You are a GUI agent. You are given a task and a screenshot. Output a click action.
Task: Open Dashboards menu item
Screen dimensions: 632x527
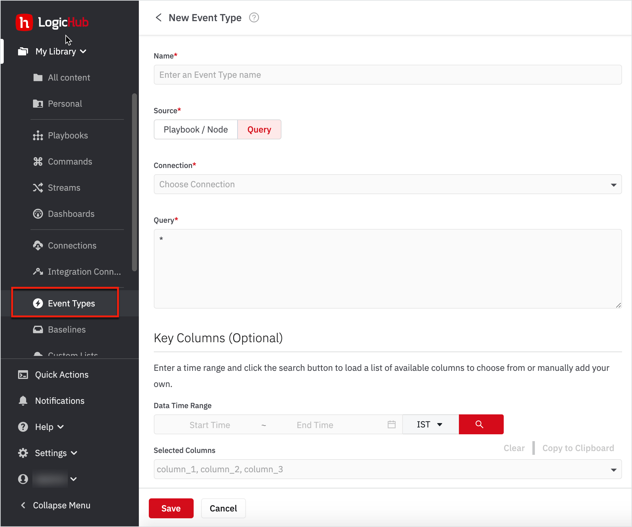71,214
